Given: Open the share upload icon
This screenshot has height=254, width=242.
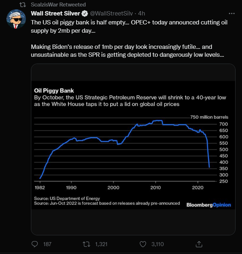Looking at the screenshot, I should (199, 244).
